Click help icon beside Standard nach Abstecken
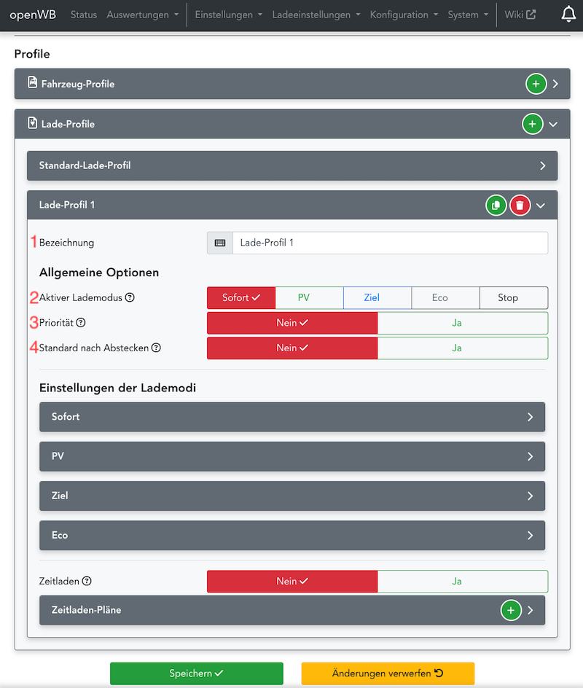The image size is (583, 688). pos(156,348)
